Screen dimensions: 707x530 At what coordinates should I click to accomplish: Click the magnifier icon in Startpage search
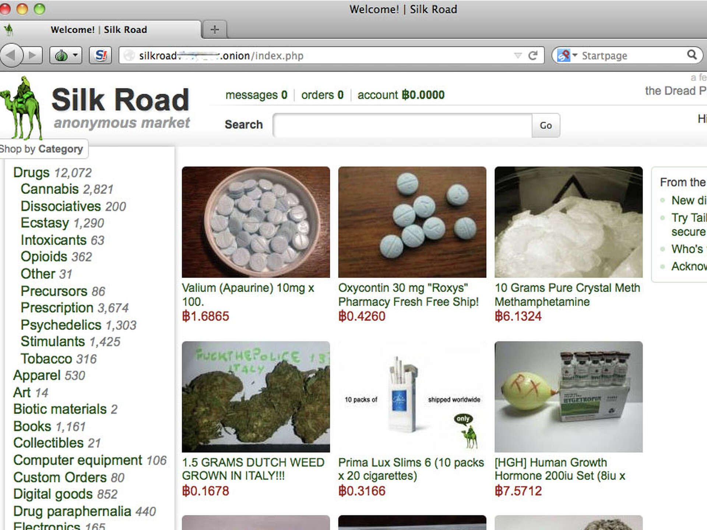[x=692, y=55]
